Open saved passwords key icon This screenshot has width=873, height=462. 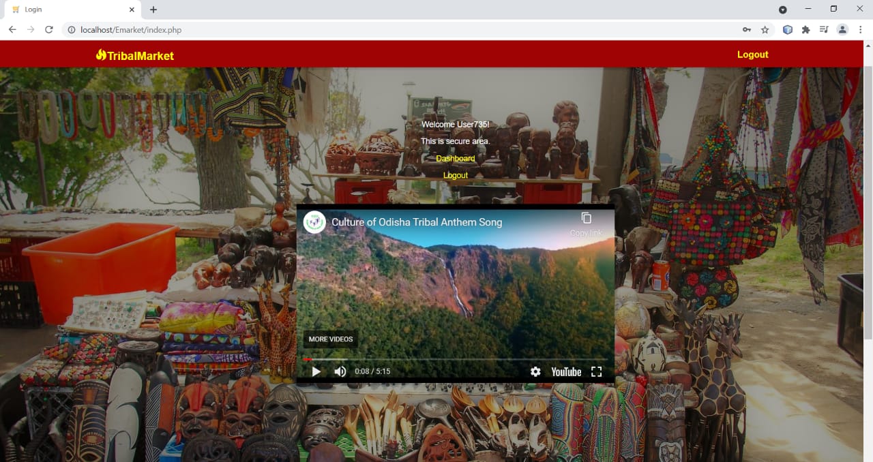click(x=747, y=29)
